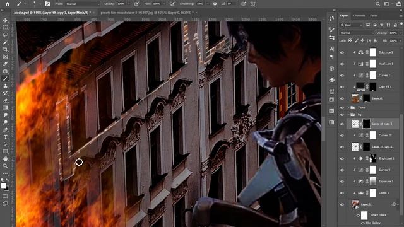This screenshot has height=227, width=404.
Task: Select the Hand tool
Action: tap(5, 159)
